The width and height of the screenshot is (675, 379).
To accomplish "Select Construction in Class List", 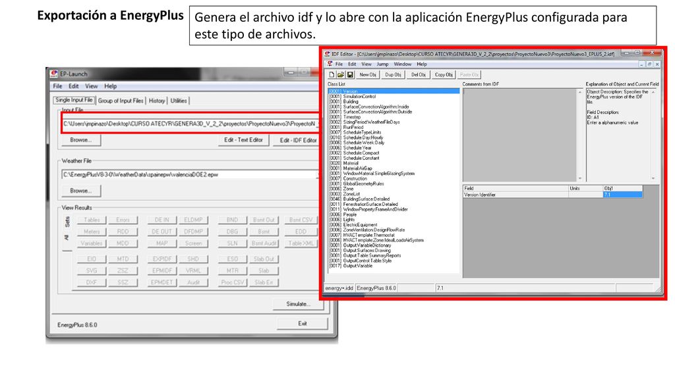I will (x=348, y=178).
